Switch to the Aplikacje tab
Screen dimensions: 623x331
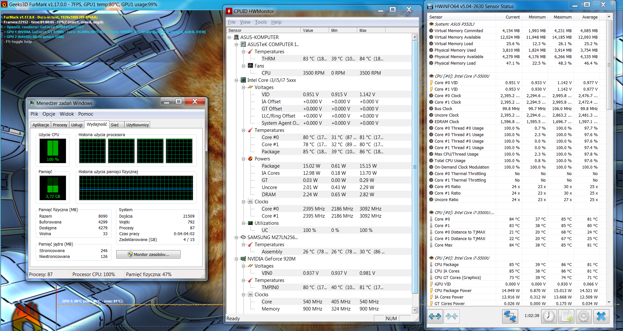41,125
